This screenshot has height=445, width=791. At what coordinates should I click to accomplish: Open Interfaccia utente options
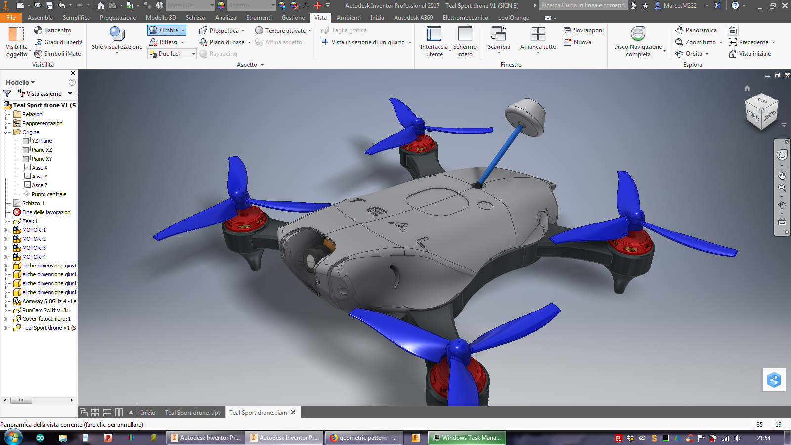(434, 42)
